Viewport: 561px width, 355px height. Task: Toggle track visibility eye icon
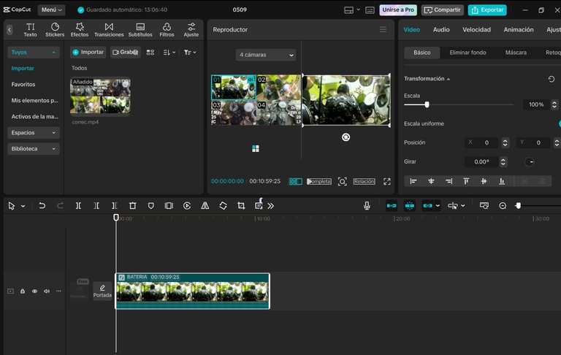click(35, 291)
